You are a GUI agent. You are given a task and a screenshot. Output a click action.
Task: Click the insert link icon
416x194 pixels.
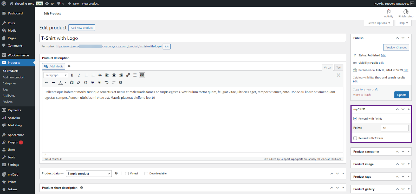tap(128, 75)
